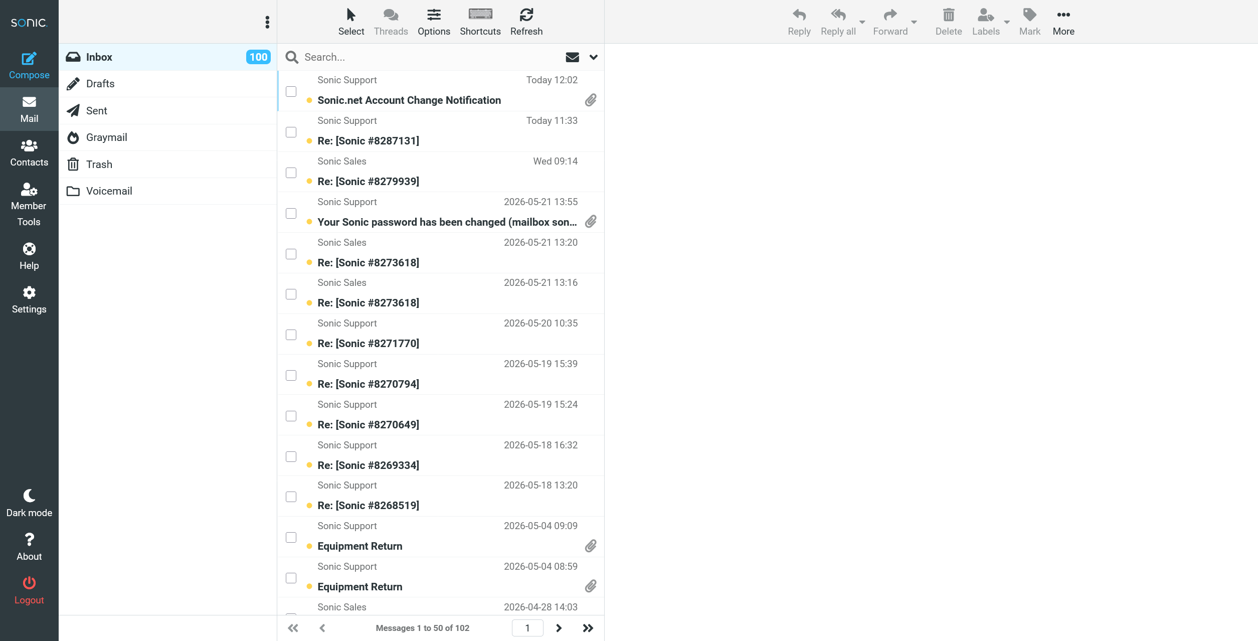Image resolution: width=1258 pixels, height=641 pixels.
Task: Click the Forward button
Action: coord(890,22)
